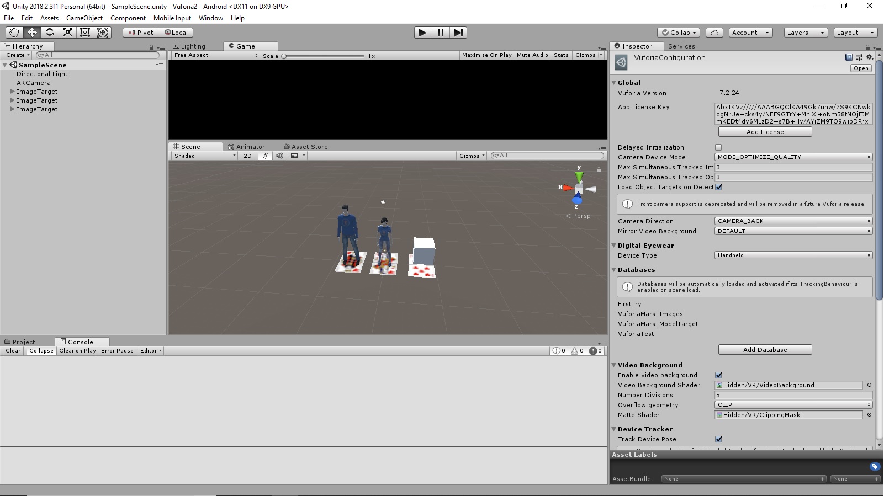
Task: Open the Collab button
Action: point(679,33)
